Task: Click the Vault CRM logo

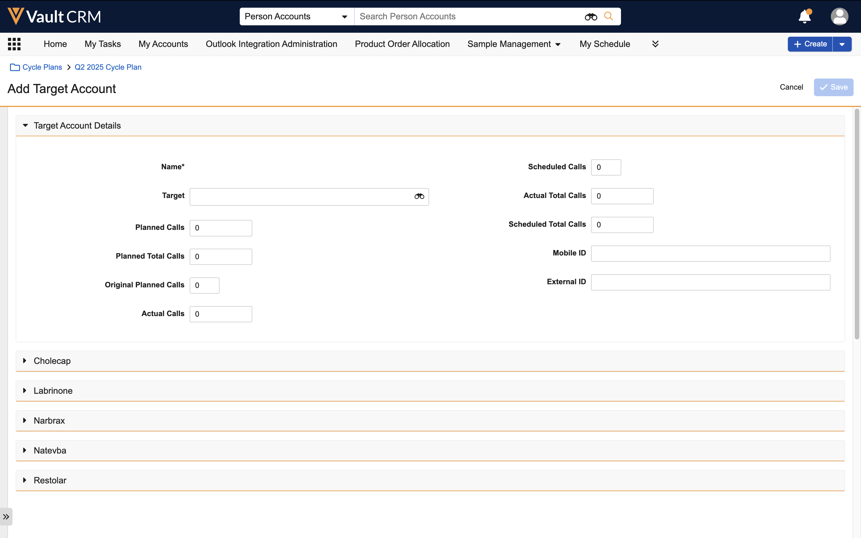Action: [x=54, y=17]
